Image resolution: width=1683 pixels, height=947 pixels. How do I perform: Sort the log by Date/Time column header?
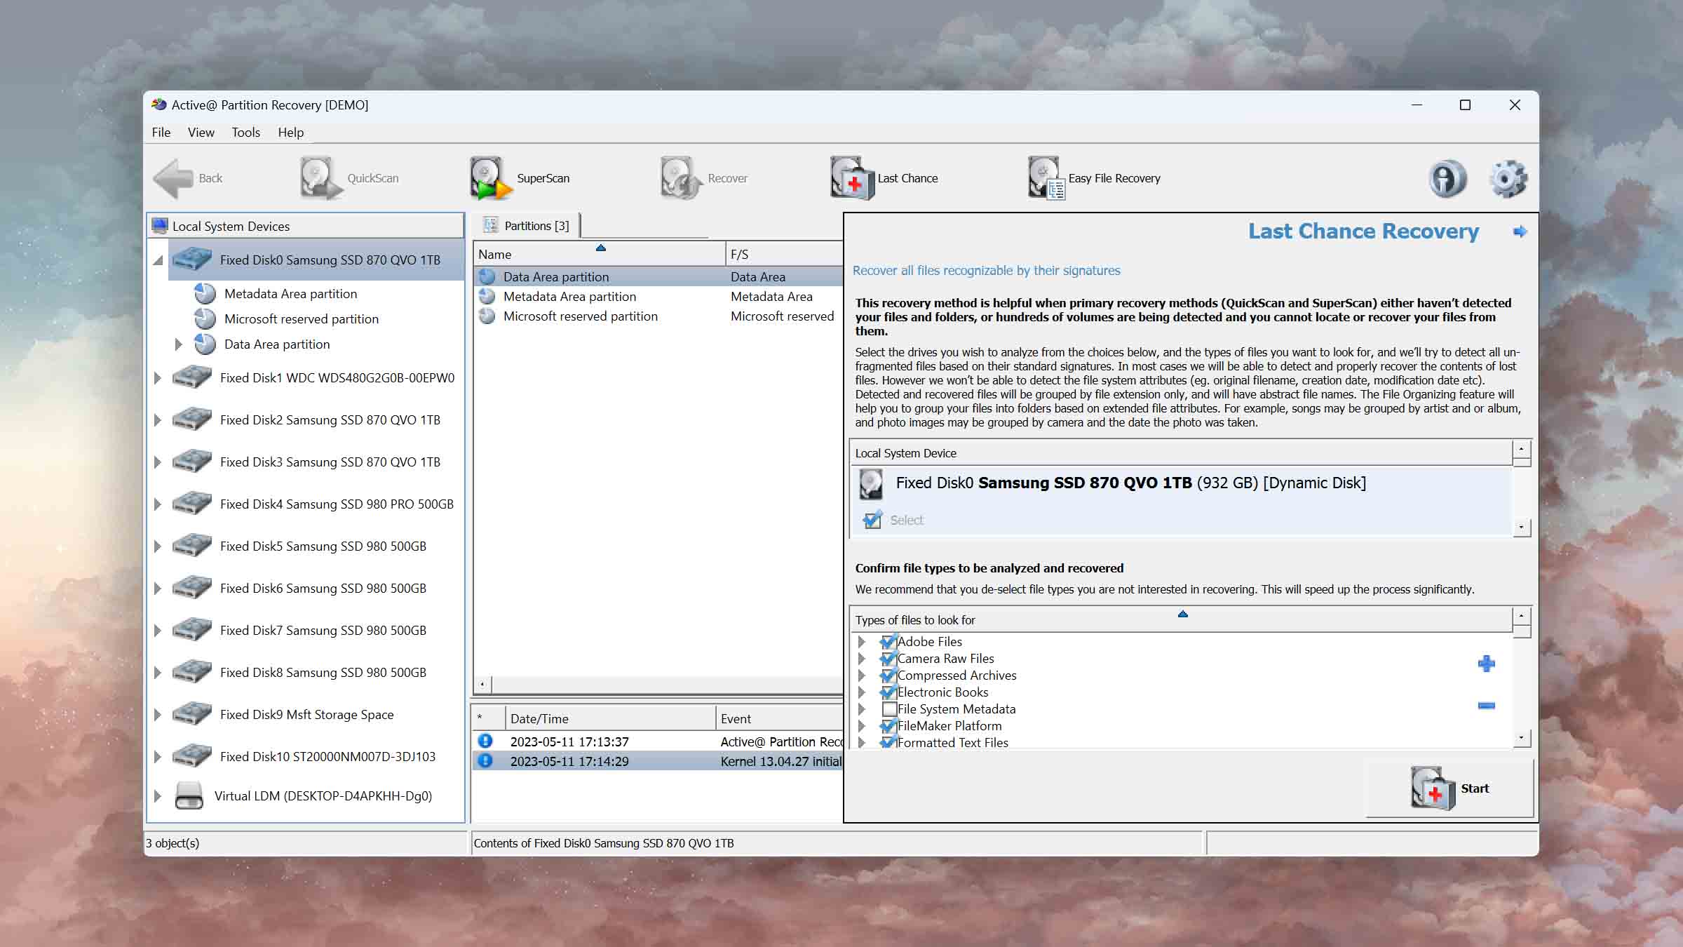click(610, 718)
